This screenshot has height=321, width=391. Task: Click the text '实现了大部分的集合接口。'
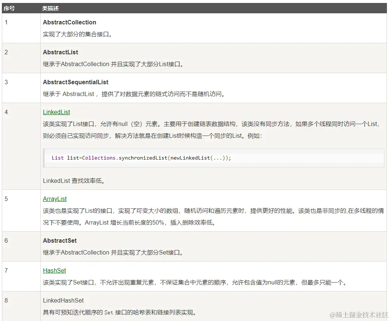[x=77, y=34]
